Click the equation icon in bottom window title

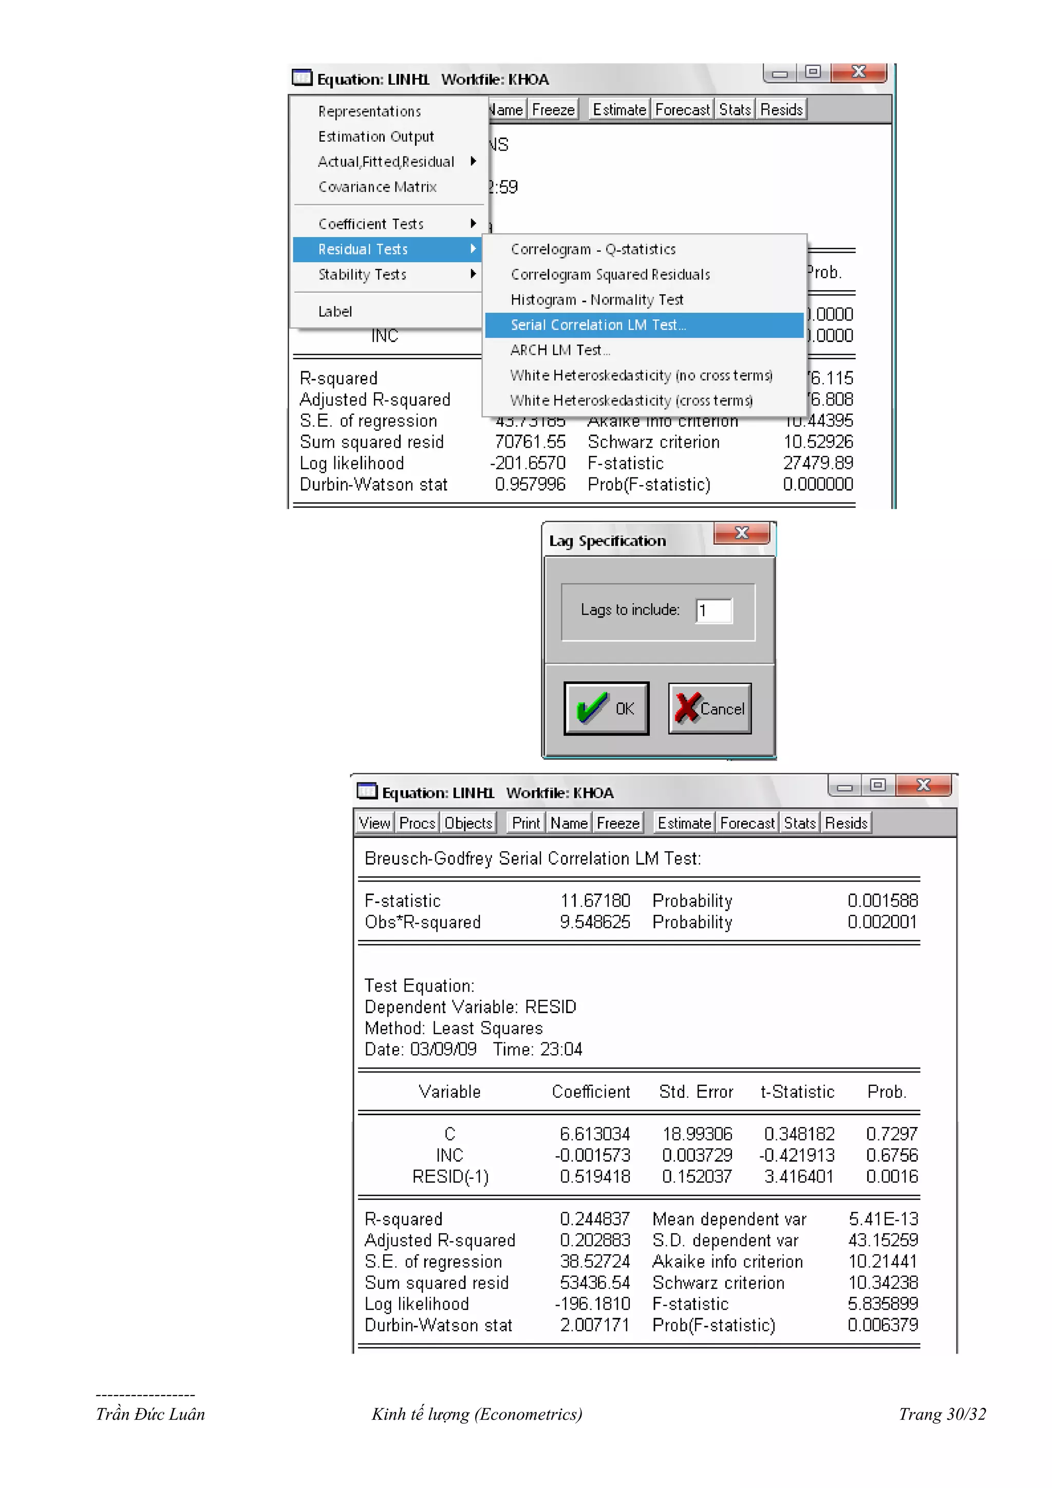pos(367,791)
